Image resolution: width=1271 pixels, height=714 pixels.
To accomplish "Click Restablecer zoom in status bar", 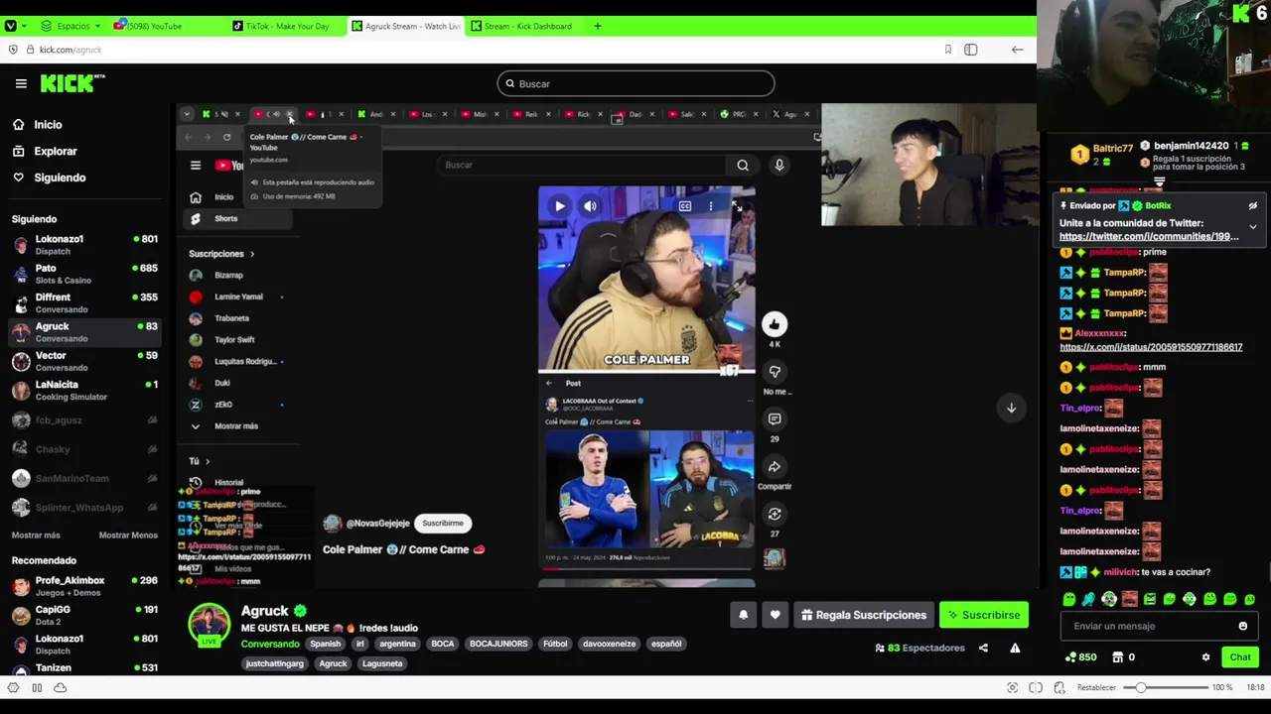I will coord(1096,687).
